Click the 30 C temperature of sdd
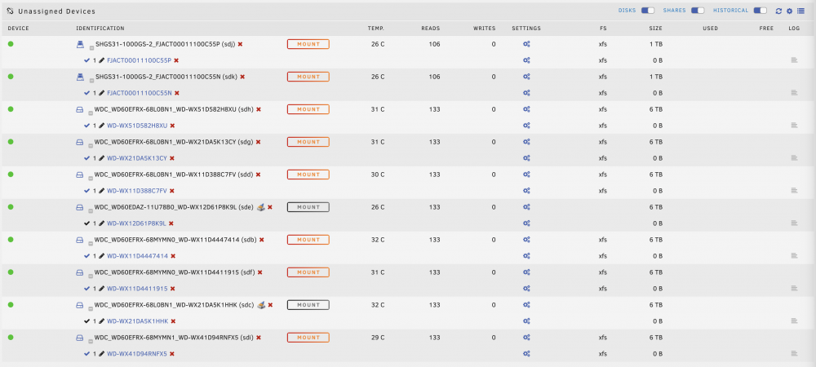This screenshot has width=816, height=367. 378,175
